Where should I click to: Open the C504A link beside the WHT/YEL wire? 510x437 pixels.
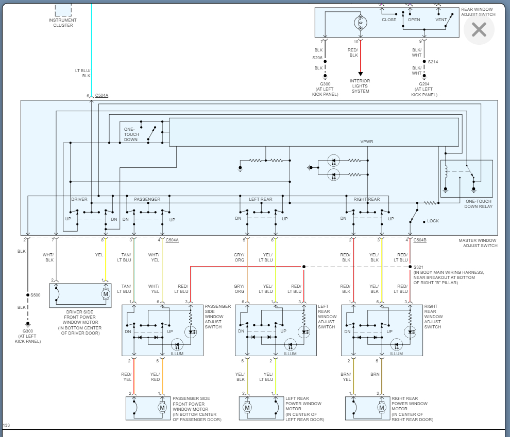tap(172, 240)
